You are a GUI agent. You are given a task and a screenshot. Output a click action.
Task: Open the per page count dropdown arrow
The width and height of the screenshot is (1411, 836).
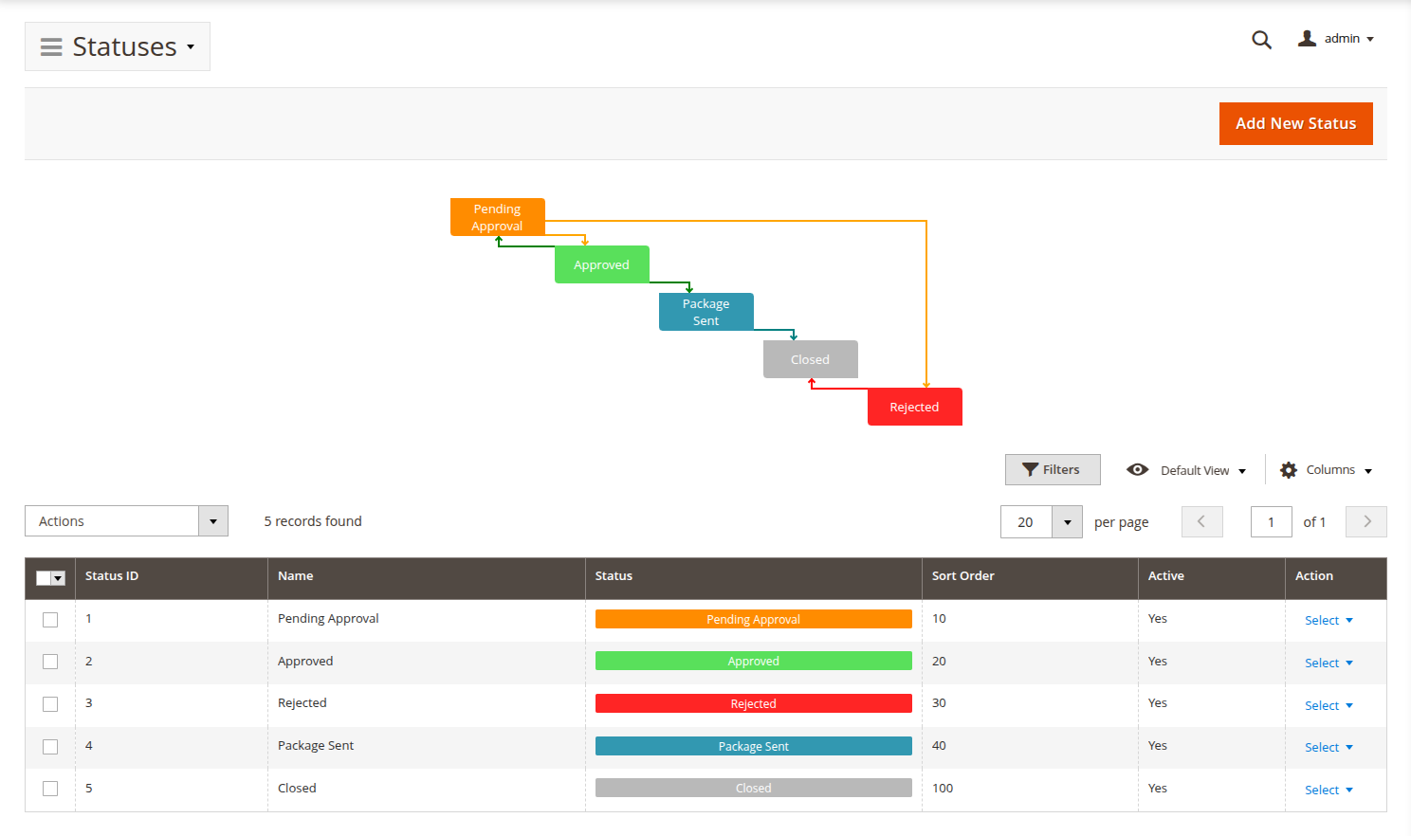(x=1067, y=522)
